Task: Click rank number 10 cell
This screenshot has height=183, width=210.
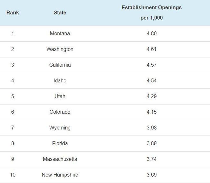Action: [x=13, y=175]
